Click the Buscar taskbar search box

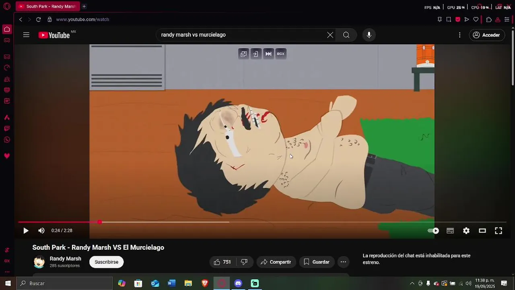64,284
